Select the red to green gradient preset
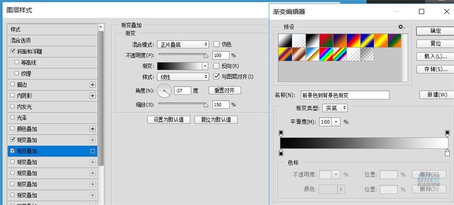This screenshot has width=454, height=205. [326, 41]
